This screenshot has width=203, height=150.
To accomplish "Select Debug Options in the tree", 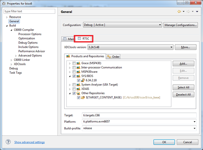I will pos(28,42).
